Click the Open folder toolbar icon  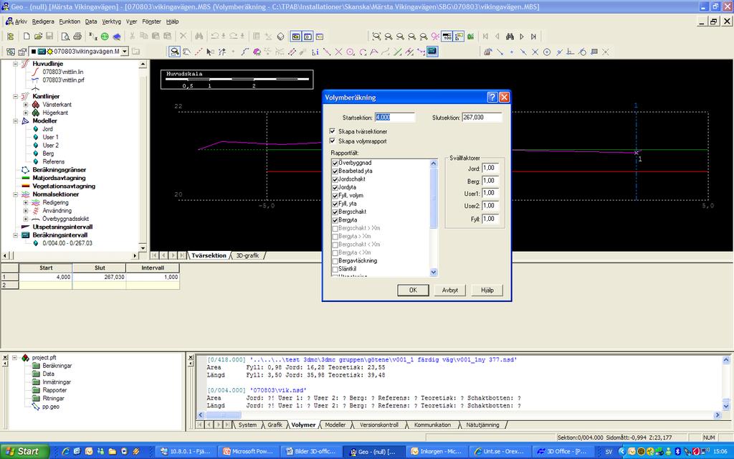coord(38,36)
